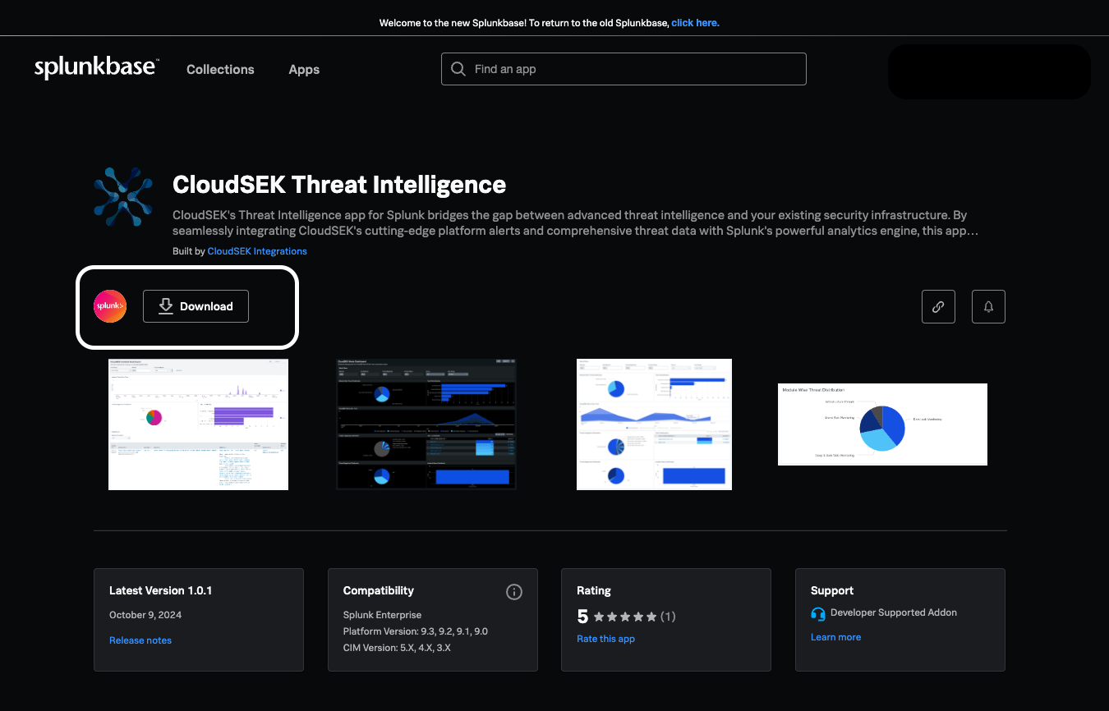1109x711 pixels.
Task: Click the Splunk Enterprise compatibility text
Action: click(382, 615)
